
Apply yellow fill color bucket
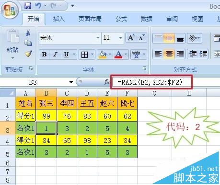click(103, 54)
